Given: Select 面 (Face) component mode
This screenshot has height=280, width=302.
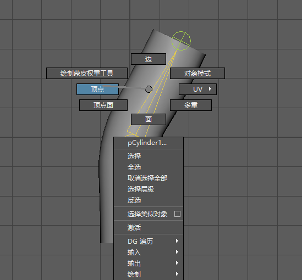Looking at the screenshot, I should click(x=149, y=119).
